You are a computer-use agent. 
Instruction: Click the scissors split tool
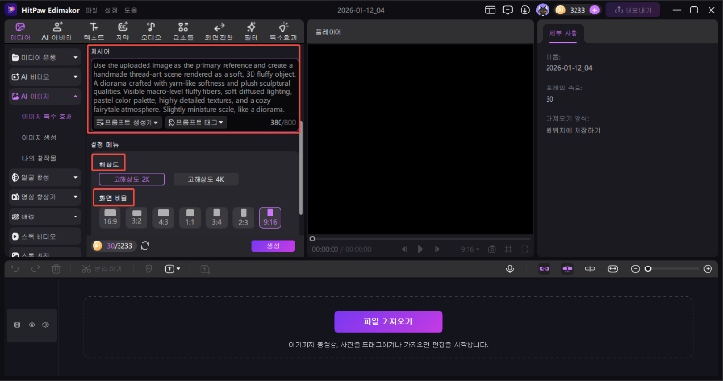(x=86, y=268)
